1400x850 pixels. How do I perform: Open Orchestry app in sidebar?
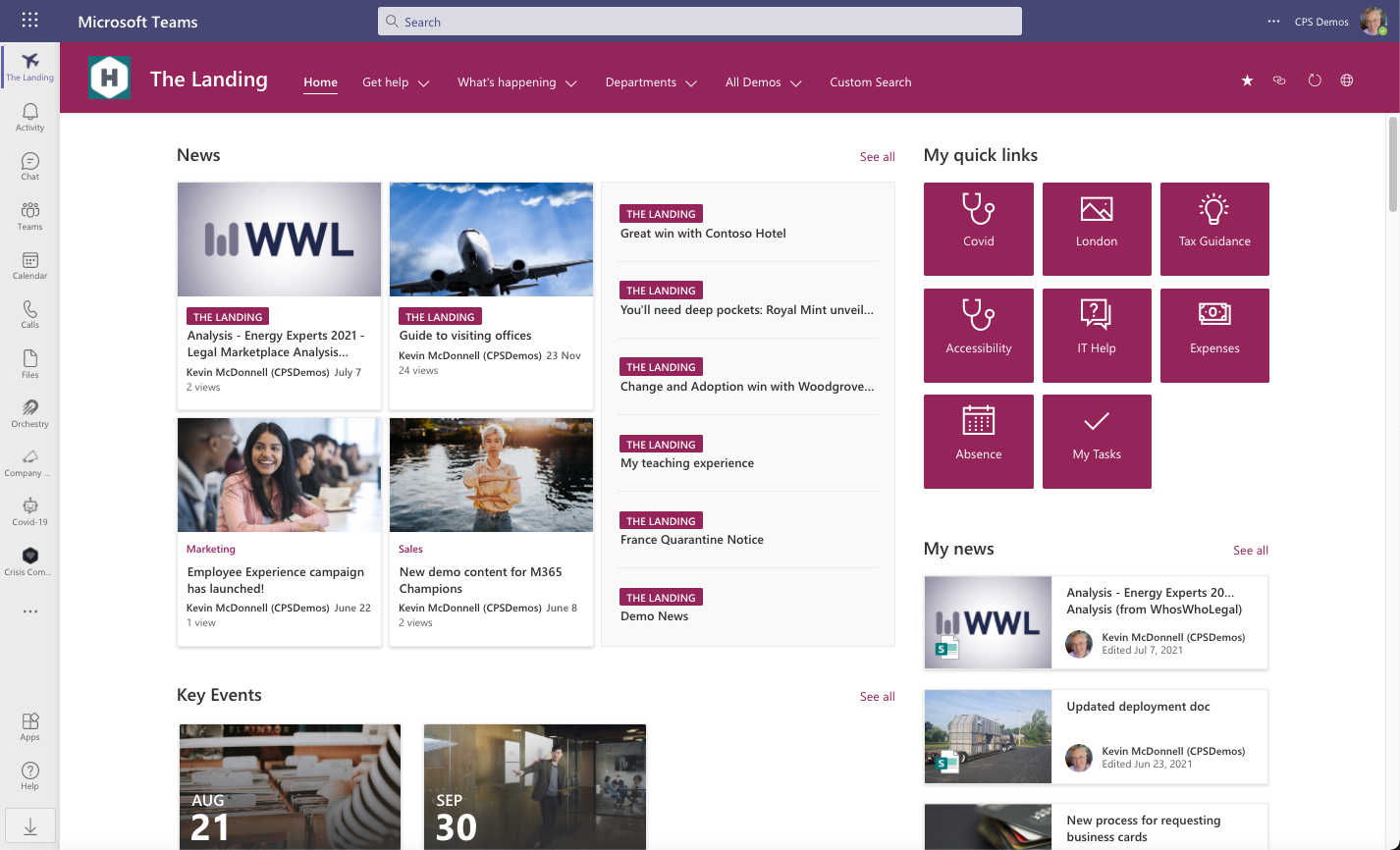(29, 413)
